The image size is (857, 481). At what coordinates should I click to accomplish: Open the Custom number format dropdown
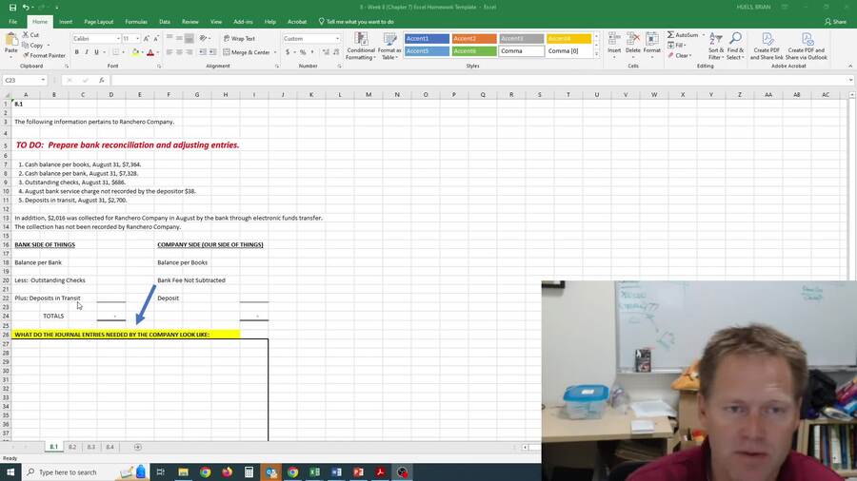[337, 39]
